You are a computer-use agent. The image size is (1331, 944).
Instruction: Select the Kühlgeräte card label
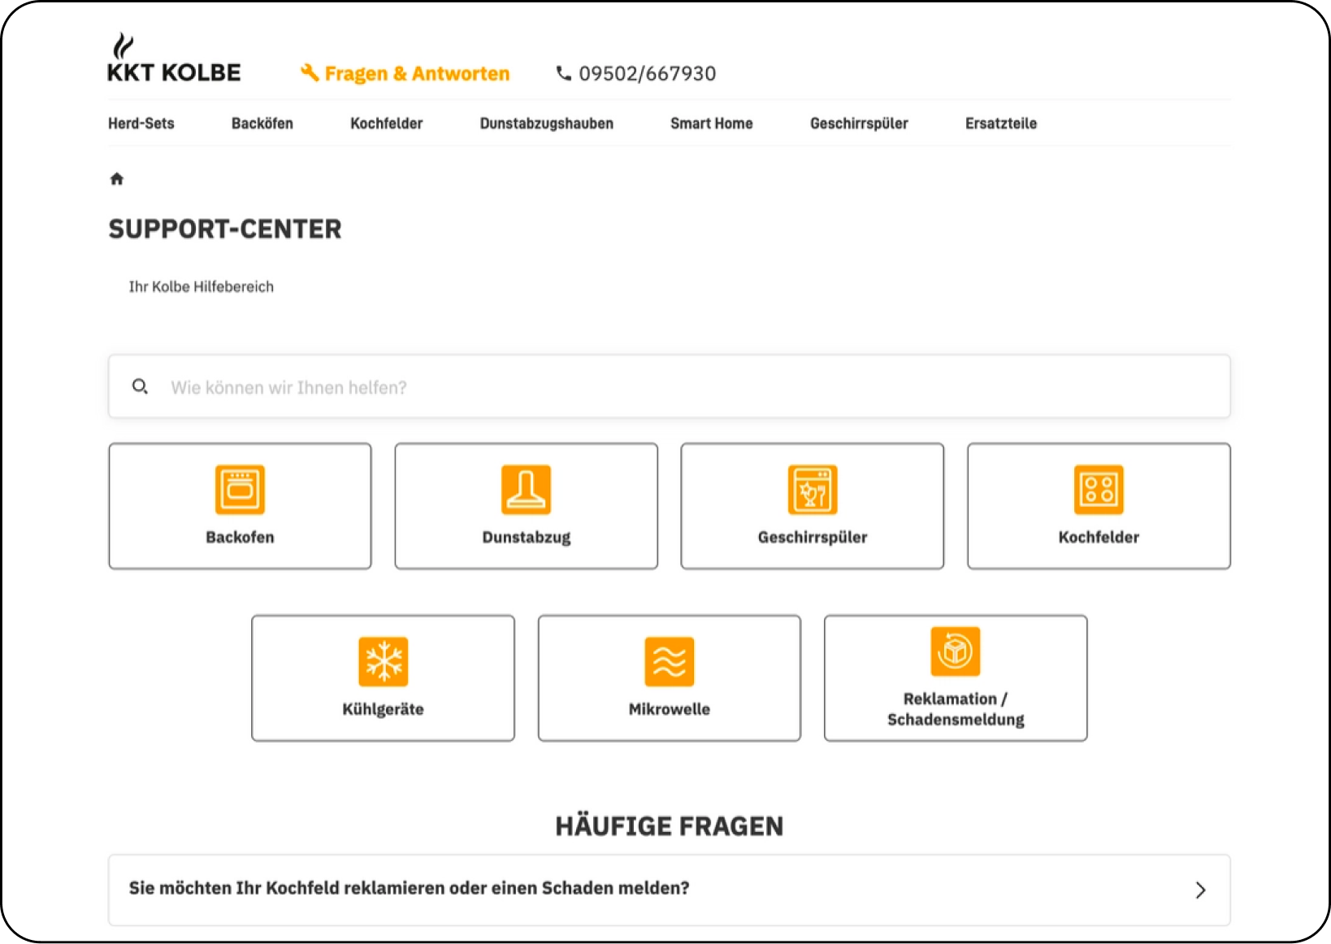click(x=383, y=709)
